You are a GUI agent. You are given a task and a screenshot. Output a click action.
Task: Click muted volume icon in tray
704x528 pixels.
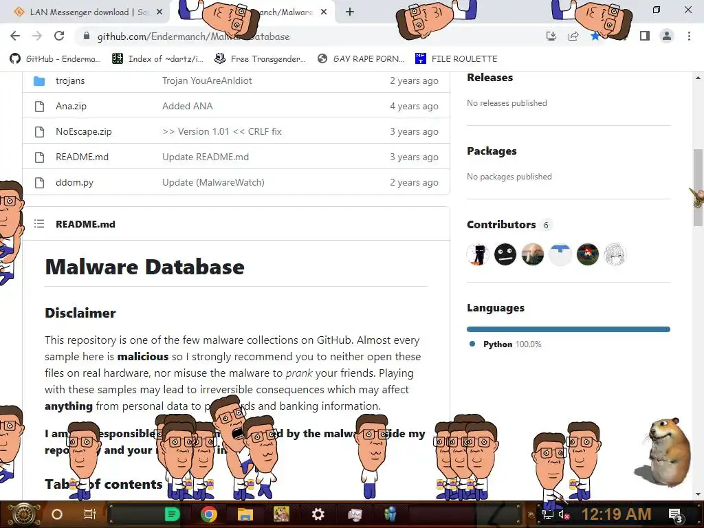point(564,515)
